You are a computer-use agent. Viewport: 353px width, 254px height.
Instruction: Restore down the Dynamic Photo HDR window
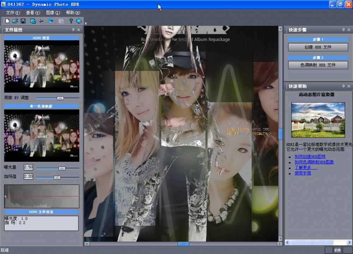[x=341, y=4]
